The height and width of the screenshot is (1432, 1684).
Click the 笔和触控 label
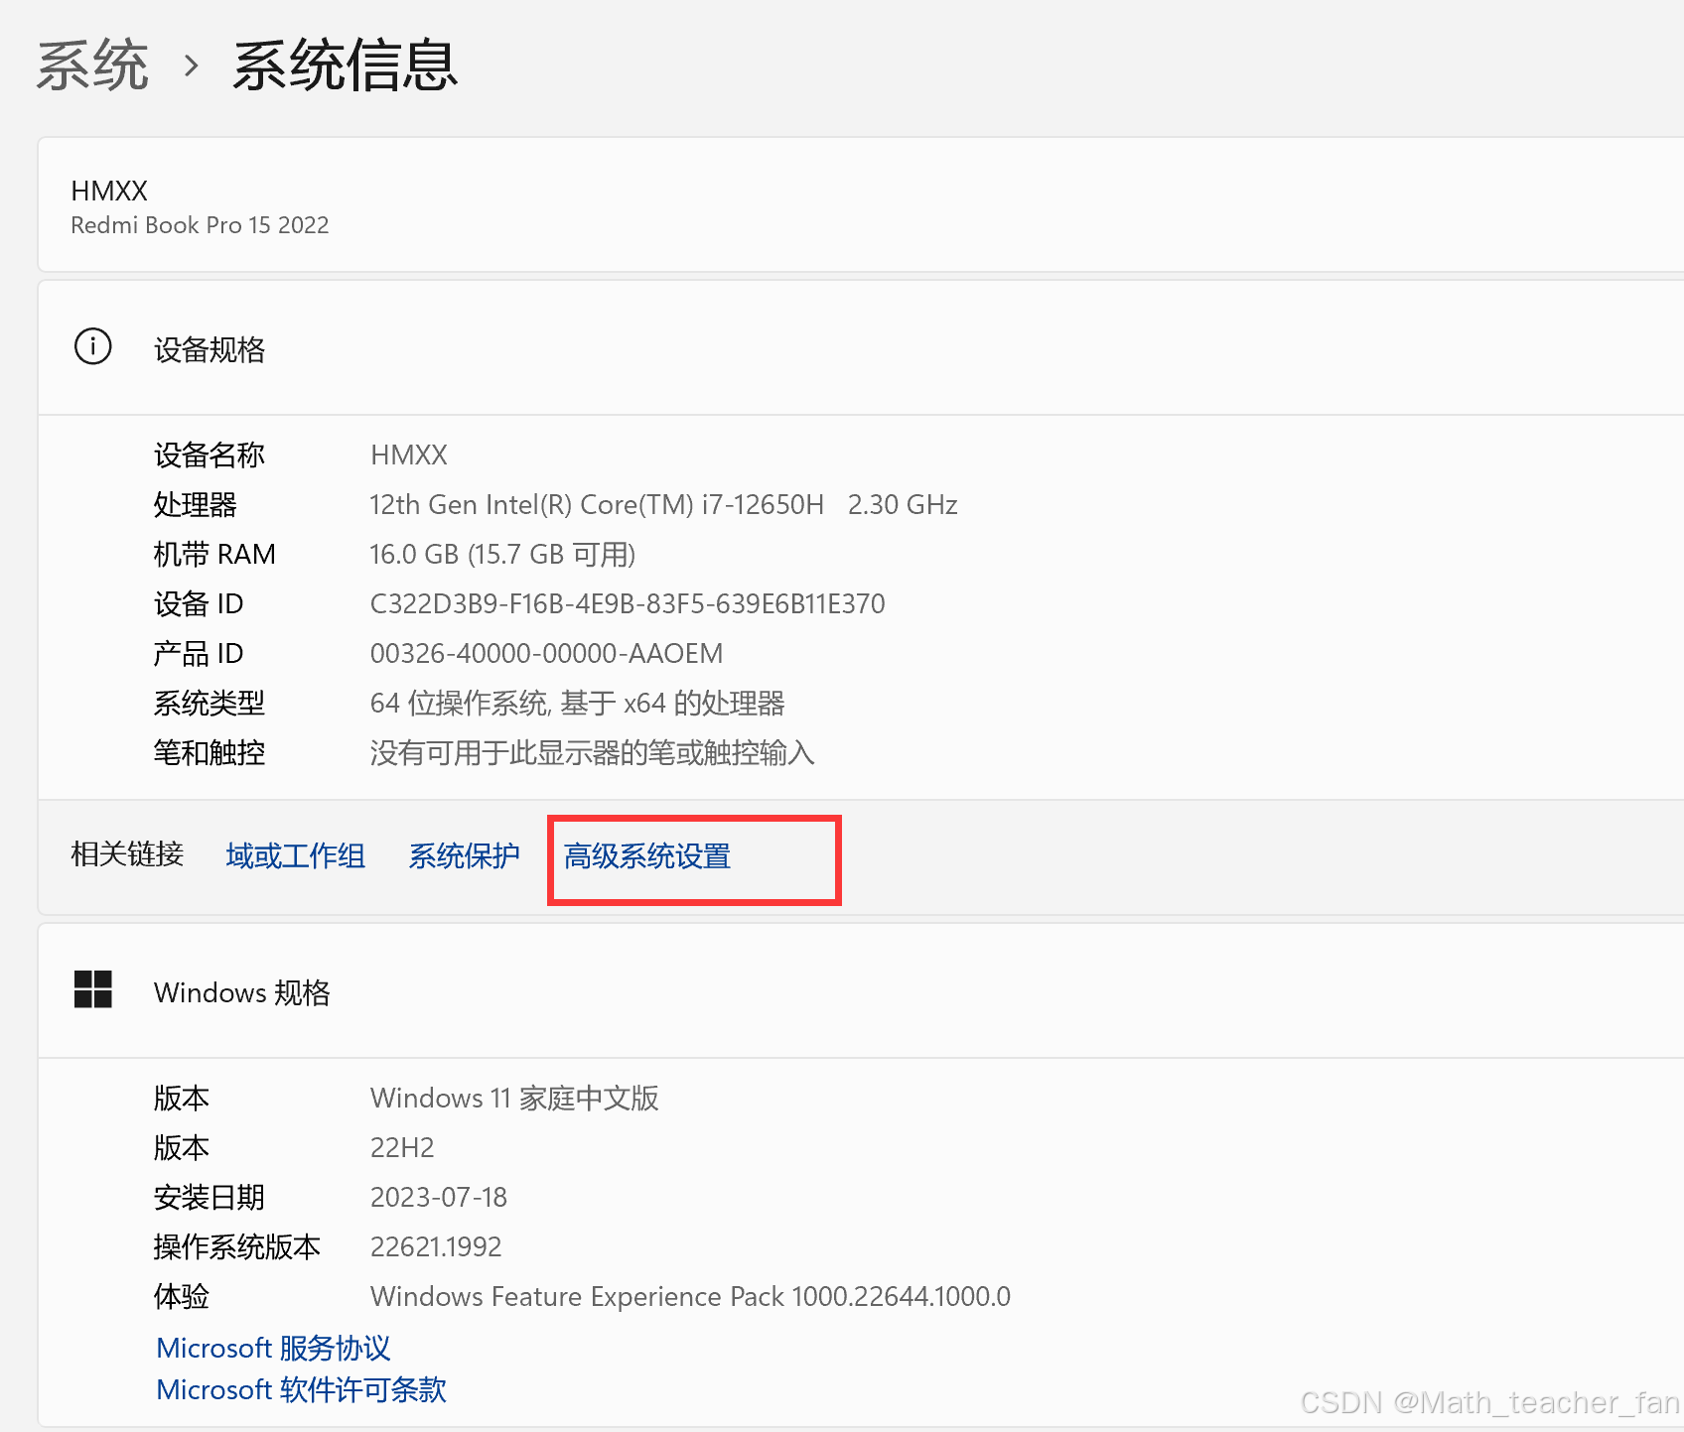click(210, 752)
